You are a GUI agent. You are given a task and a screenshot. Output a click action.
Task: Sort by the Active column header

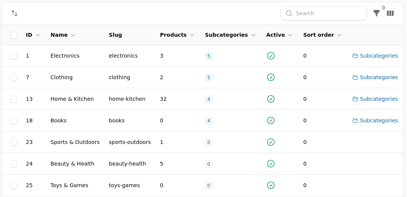point(279,35)
